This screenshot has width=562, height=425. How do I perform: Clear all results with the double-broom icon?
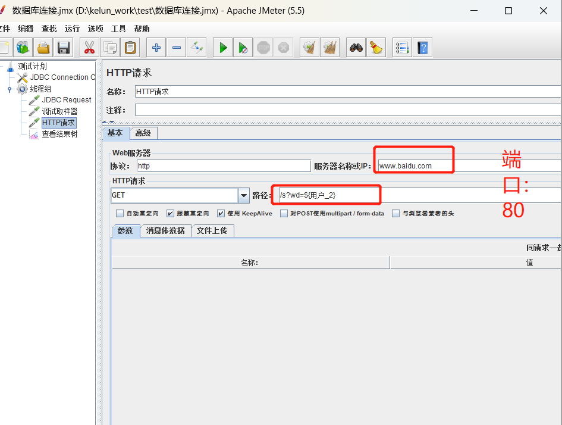(x=329, y=48)
